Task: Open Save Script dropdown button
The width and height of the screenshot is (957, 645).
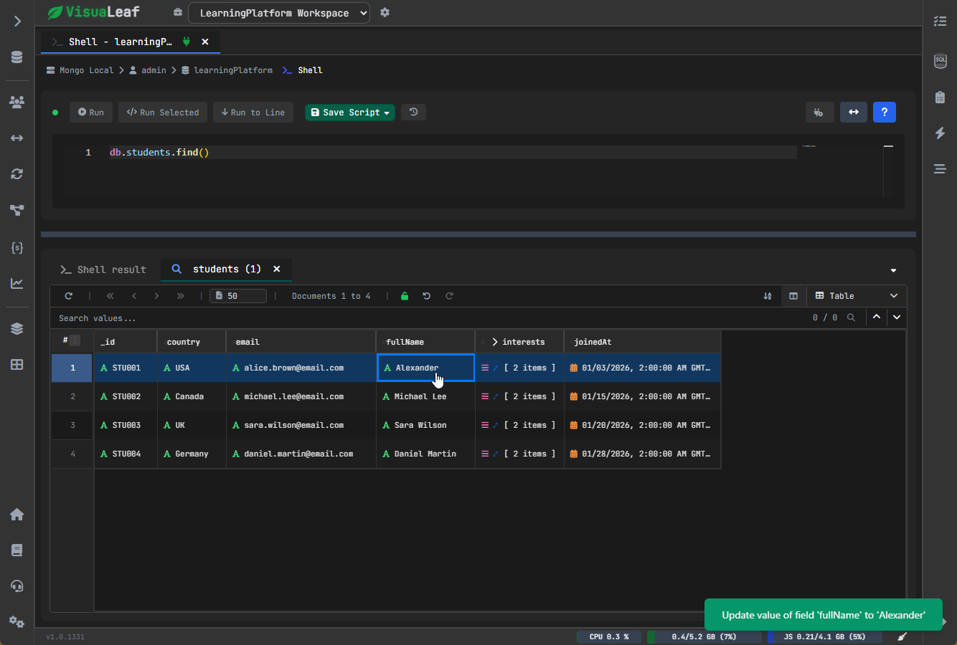Action: pos(350,113)
